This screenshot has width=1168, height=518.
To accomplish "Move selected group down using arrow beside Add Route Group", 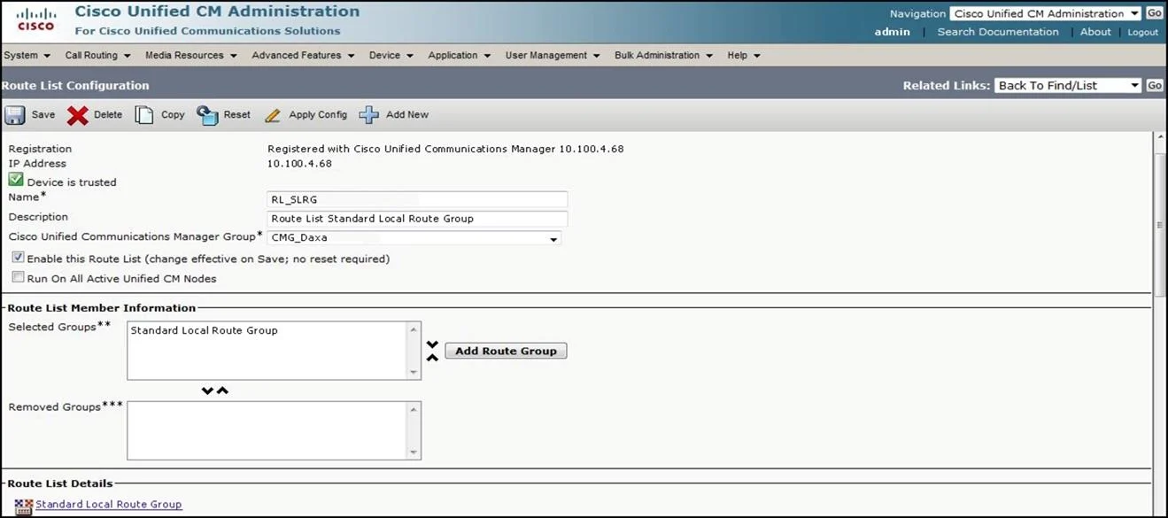I will 432,344.
